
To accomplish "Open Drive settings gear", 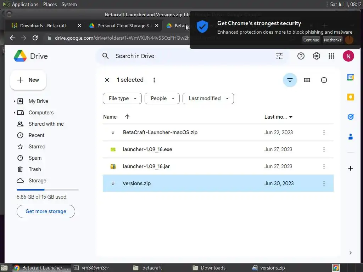I will click(316, 56).
